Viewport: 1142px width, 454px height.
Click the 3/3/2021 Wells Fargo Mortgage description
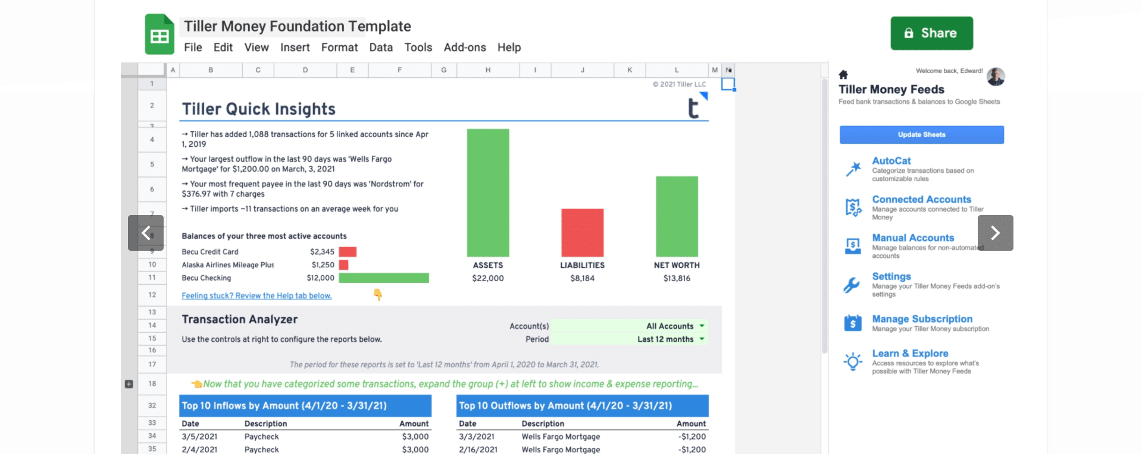561,437
